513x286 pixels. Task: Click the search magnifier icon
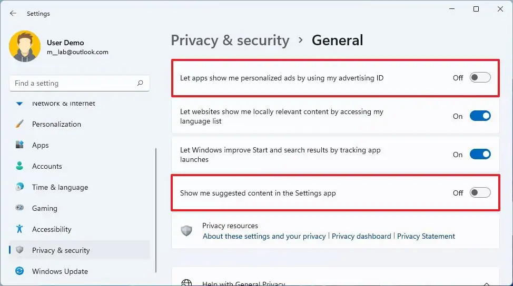tap(140, 83)
